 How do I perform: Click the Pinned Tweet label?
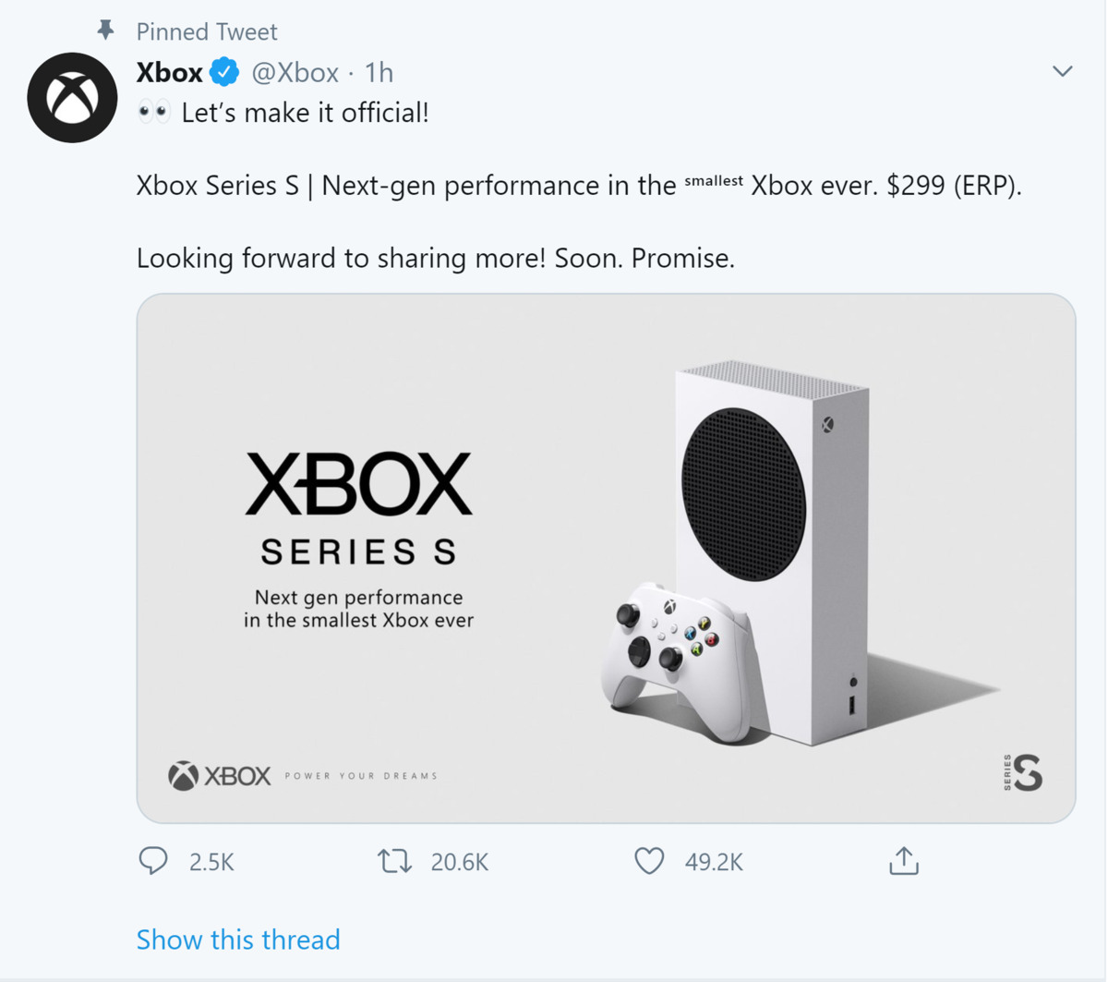[207, 31]
